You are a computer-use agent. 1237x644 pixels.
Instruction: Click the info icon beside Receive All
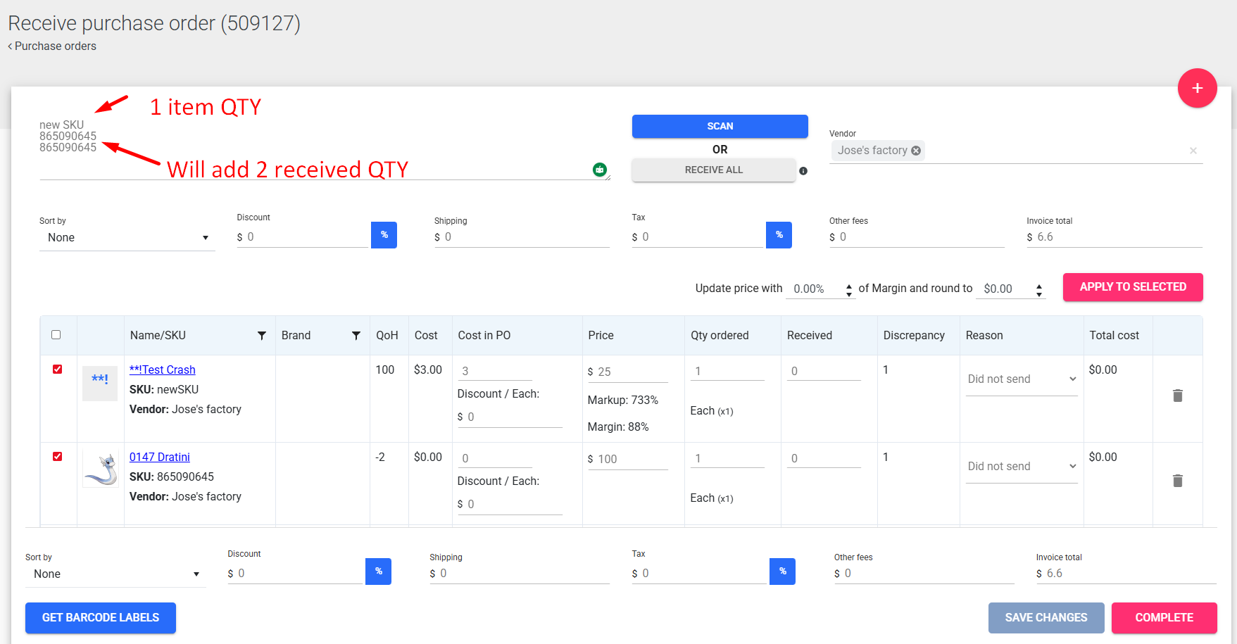pos(803,171)
